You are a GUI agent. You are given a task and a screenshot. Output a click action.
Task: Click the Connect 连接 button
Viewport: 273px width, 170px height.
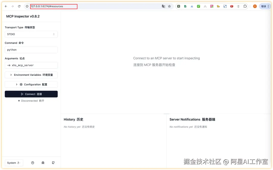pyautogui.click(x=31, y=94)
